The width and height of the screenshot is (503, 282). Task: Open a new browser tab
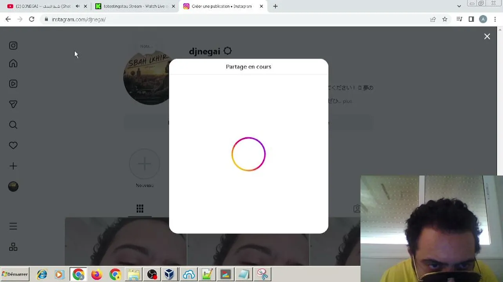275,6
